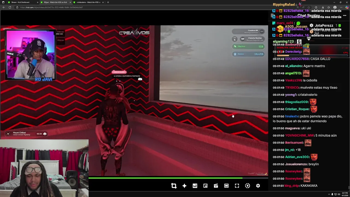Open user Vaskzz3M in chat
The width and height of the screenshot is (350, 197).
(x=293, y=80)
